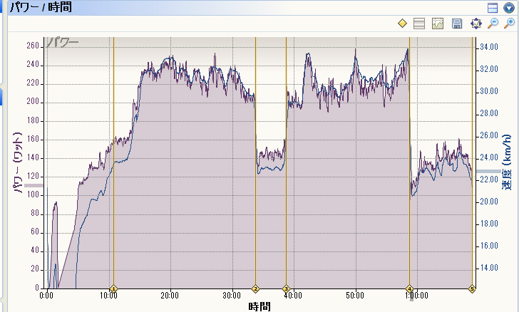
Task: Click the 速度 (km/h) right axis label
Action: point(506,162)
